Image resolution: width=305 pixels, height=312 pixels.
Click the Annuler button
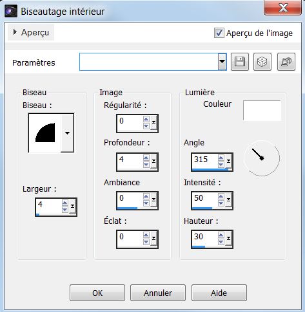coord(158,293)
